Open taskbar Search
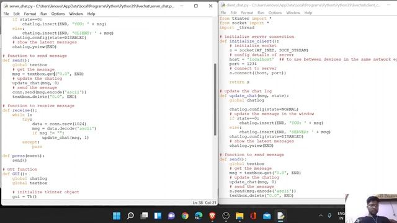This screenshot has width=397, height=223. click(130, 216)
